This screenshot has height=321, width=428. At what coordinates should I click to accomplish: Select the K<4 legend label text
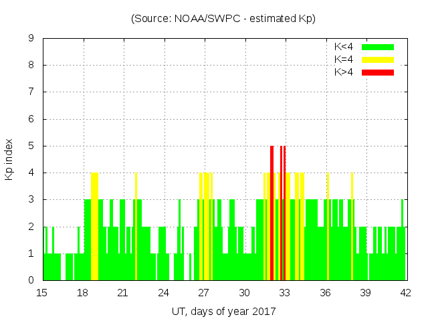click(x=344, y=47)
